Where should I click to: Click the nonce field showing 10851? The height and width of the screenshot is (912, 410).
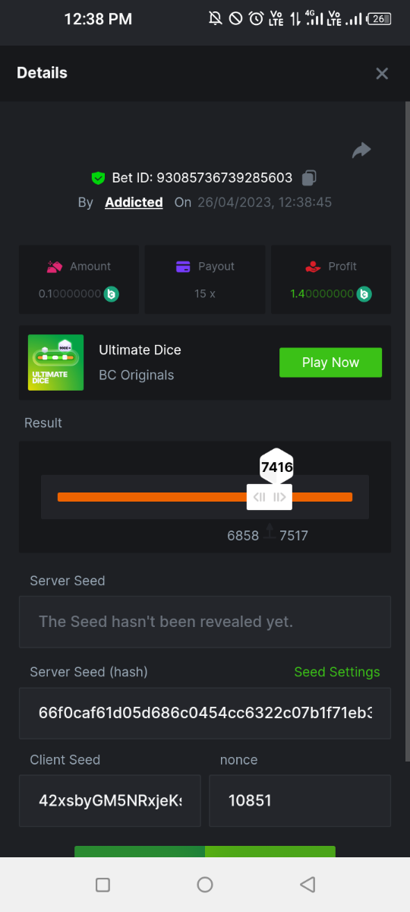[x=300, y=800]
